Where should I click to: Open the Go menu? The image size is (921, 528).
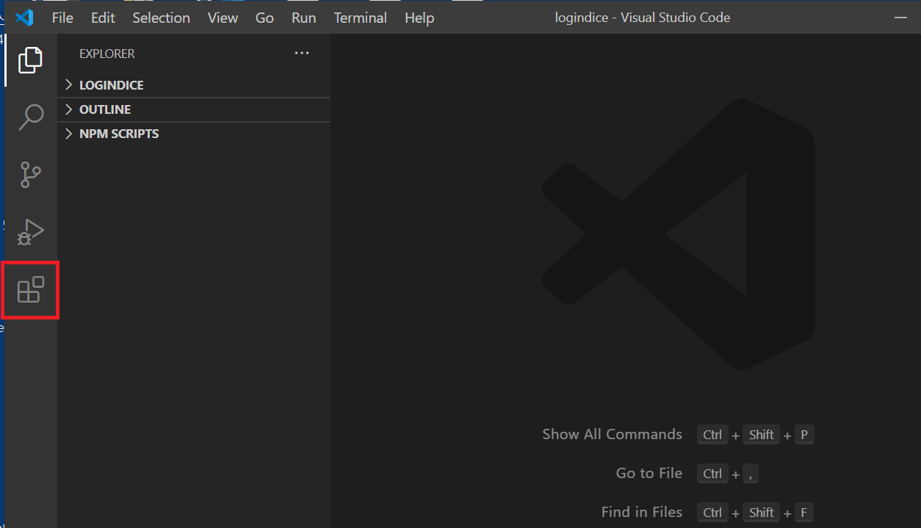[x=264, y=18]
